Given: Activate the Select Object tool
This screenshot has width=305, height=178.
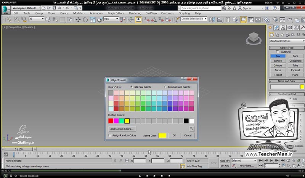Looking at the screenshot, I should (48, 19).
